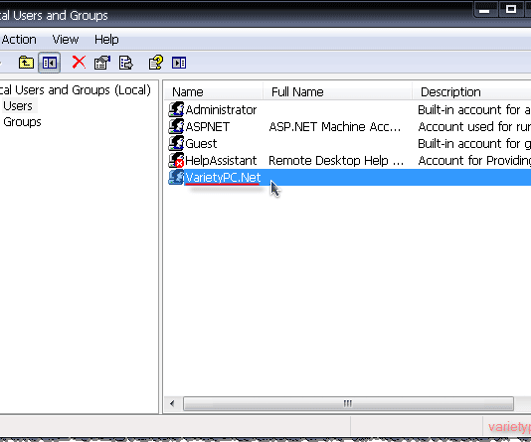This screenshot has height=442, width=531.
Task: Select Local Users and Groups (Local) root
Action: 76,90
